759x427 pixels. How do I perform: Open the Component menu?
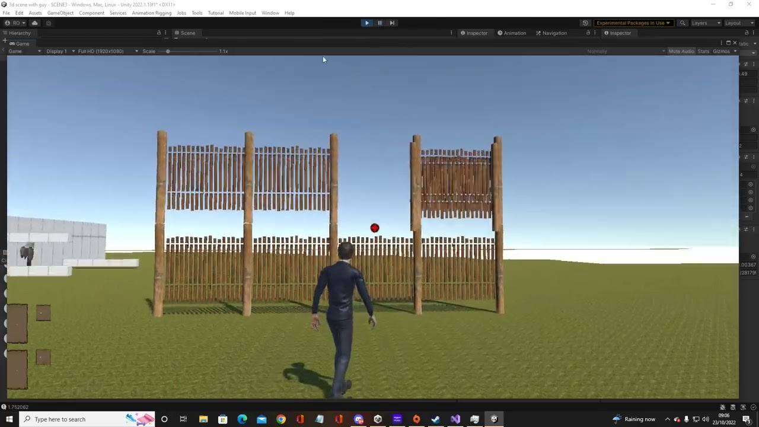click(x=91, y=13)
